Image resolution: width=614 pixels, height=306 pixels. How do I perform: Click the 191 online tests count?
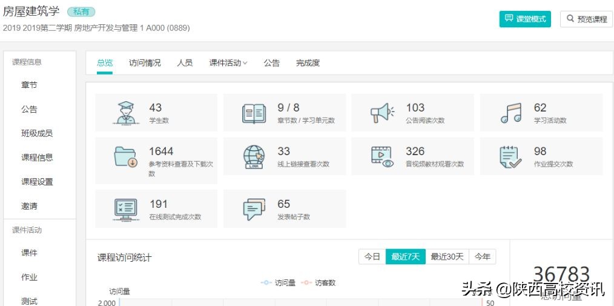(x=159, y=204)
